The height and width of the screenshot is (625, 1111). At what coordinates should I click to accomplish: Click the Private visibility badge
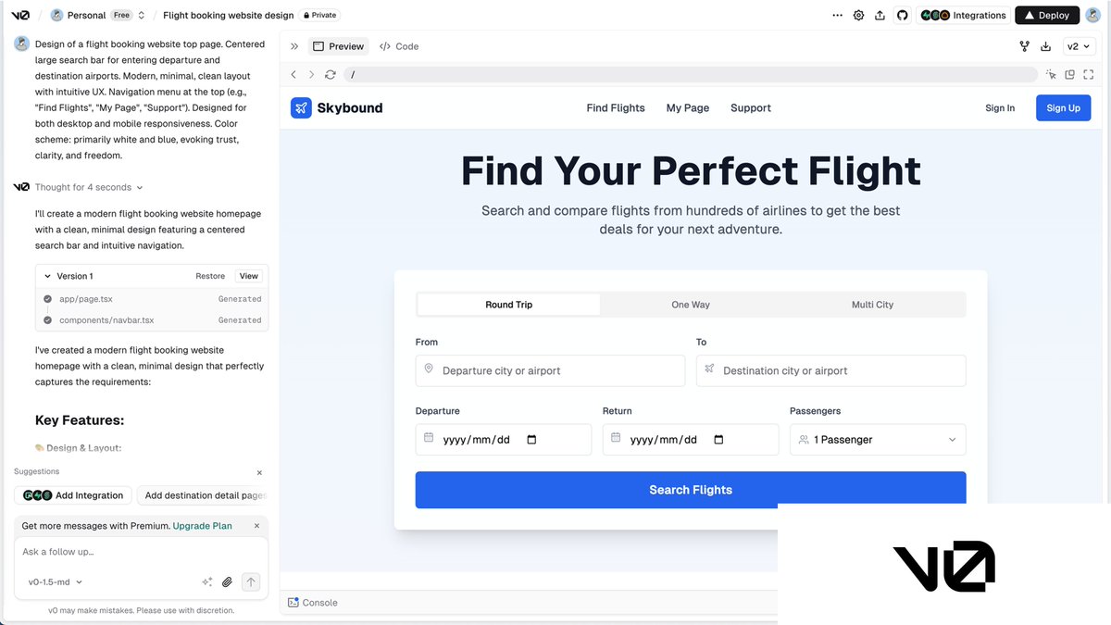point(319,15)
